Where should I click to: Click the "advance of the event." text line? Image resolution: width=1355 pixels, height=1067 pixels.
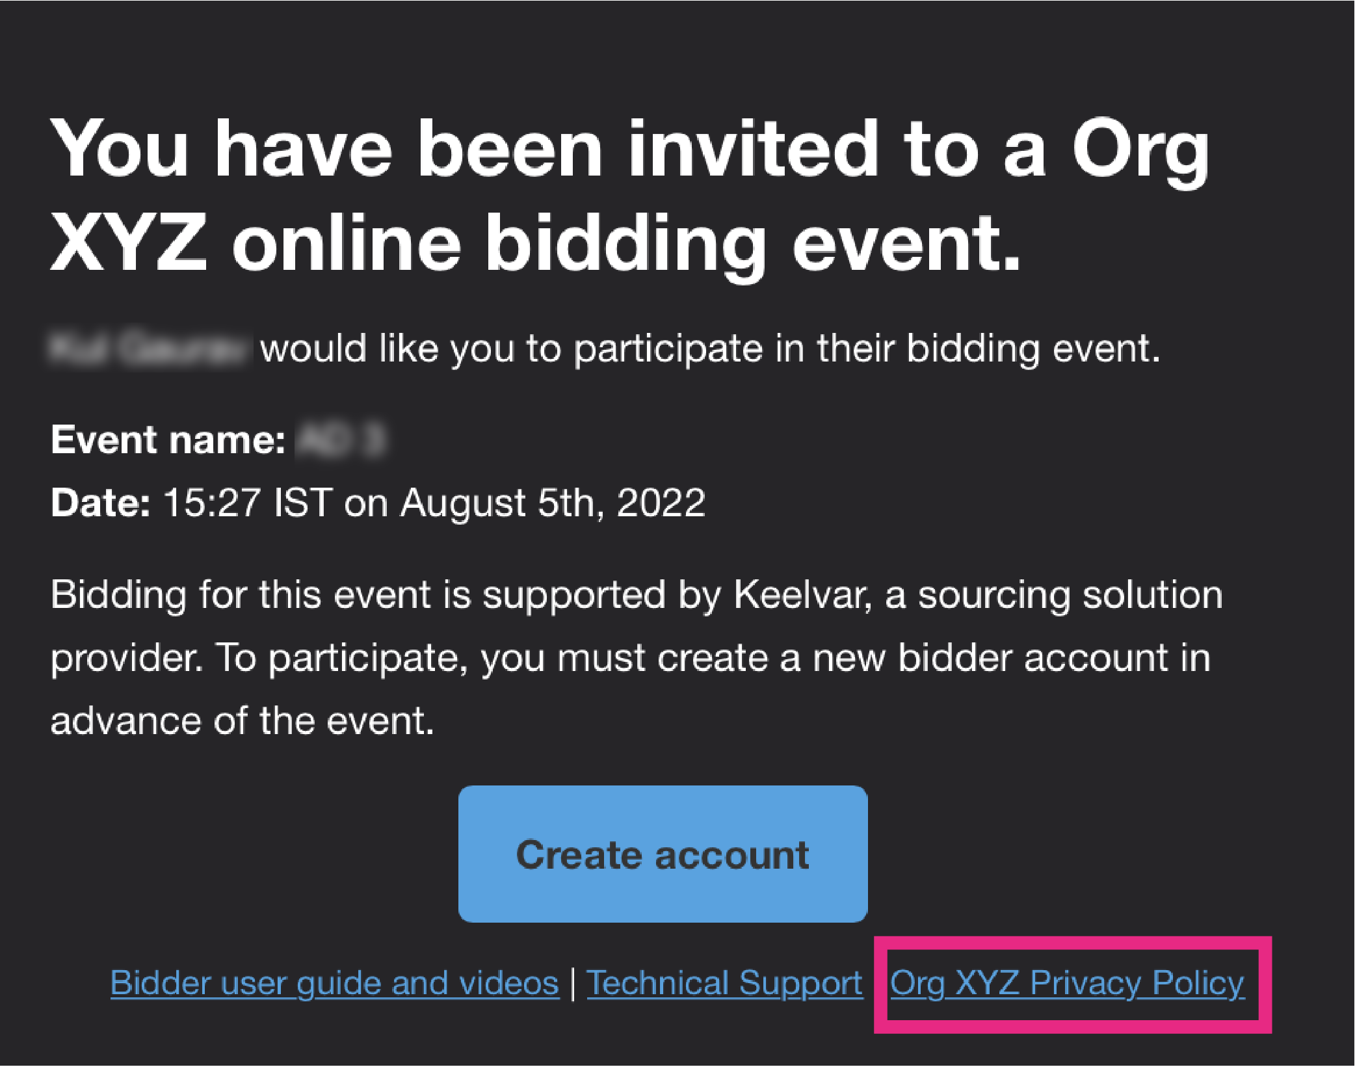(242, 721)
